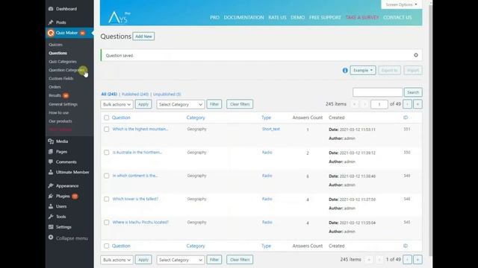Open the TAKE A SURVEY banner link

[362, 17]
